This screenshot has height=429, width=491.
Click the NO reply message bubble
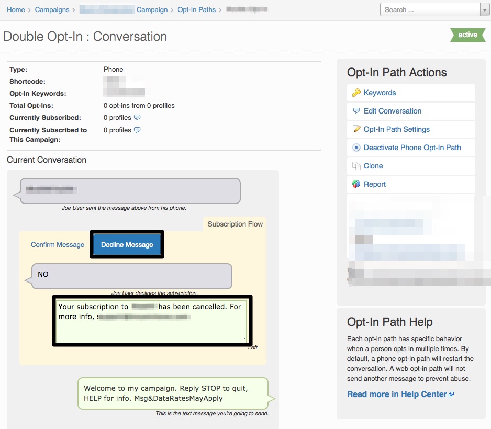pos(132,276)
